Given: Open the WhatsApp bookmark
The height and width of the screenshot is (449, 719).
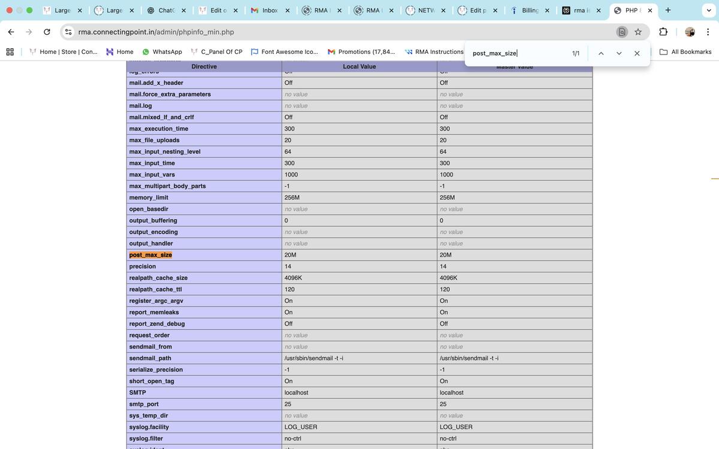Looking at the screenshot, I should pos(162,52).
